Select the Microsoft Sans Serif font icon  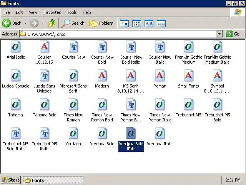(x=73, y=76)
